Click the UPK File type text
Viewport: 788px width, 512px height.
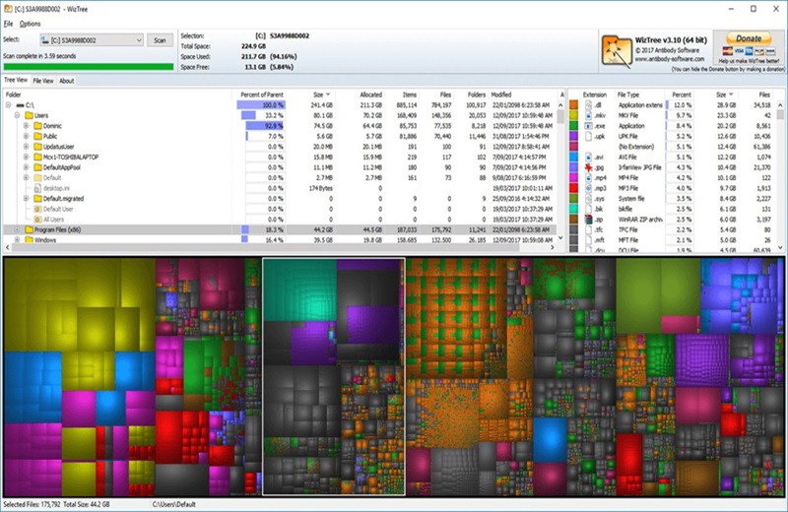pyautogui.click(x=627, y=136)
